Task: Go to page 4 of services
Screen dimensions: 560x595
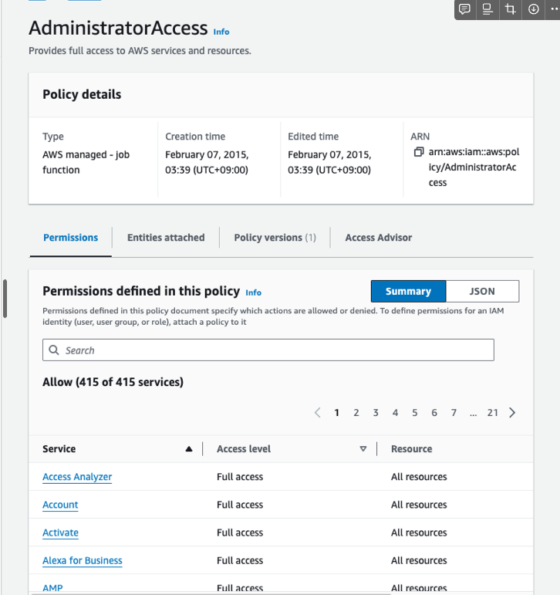Action: point(396,412)
